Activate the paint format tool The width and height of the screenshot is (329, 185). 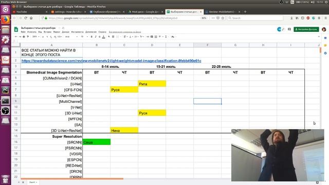pos(28,36)
